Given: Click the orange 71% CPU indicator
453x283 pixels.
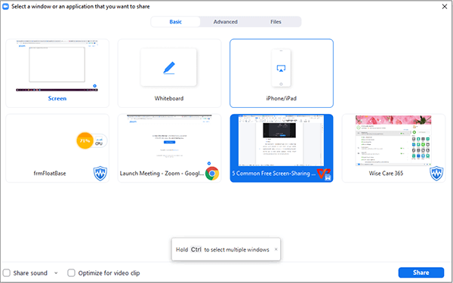Looking at the screenshot, I should (x=85, y=141).
